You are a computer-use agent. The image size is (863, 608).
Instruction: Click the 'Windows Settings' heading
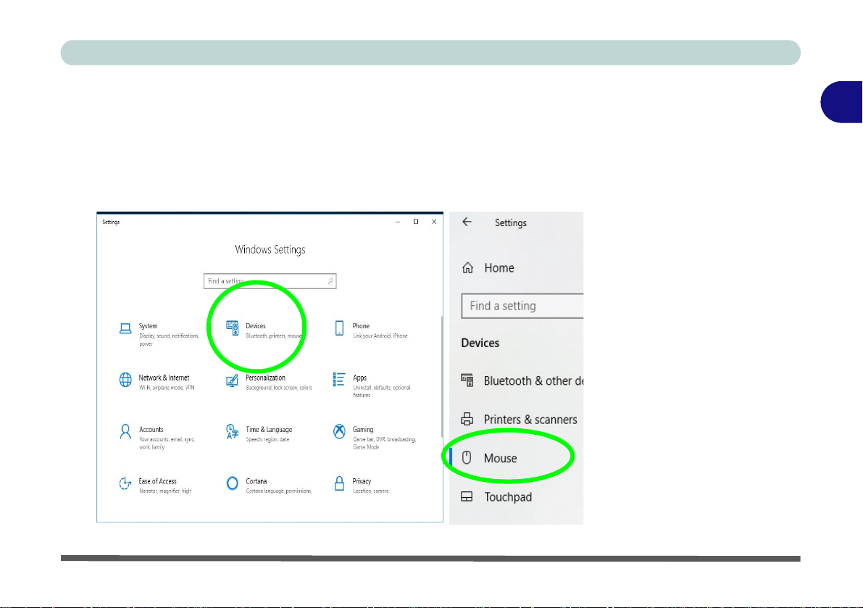pos(270,249)
